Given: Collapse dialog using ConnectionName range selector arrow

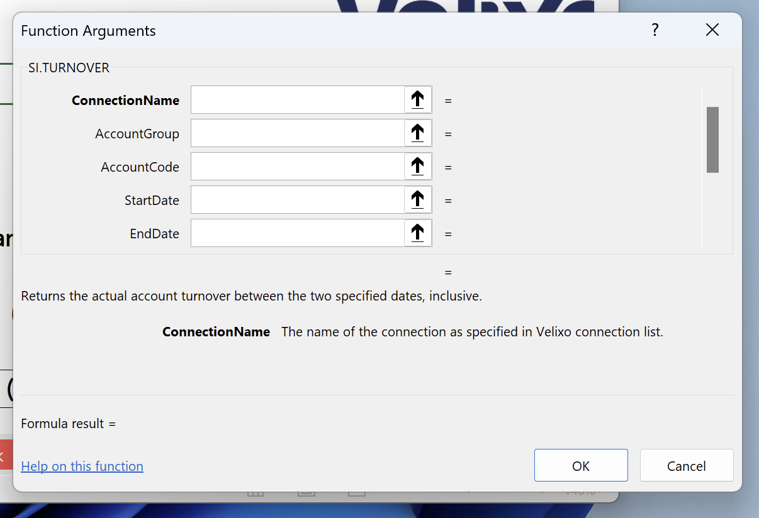Looking at the screenshot, I should pyautogui.click(x=417, y=100).
